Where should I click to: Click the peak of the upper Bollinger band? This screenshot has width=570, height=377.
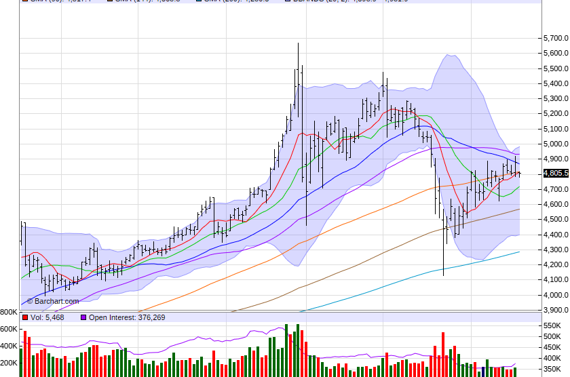point(449,55)
